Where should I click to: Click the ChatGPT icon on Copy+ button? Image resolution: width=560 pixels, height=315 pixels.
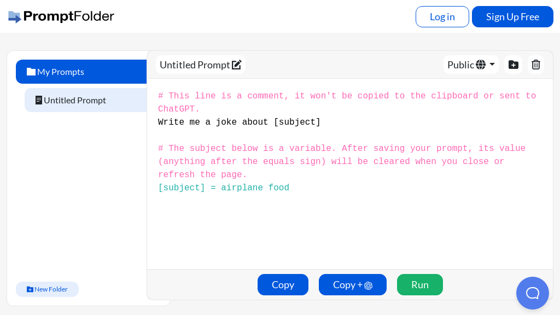click(x=368, y=285)
